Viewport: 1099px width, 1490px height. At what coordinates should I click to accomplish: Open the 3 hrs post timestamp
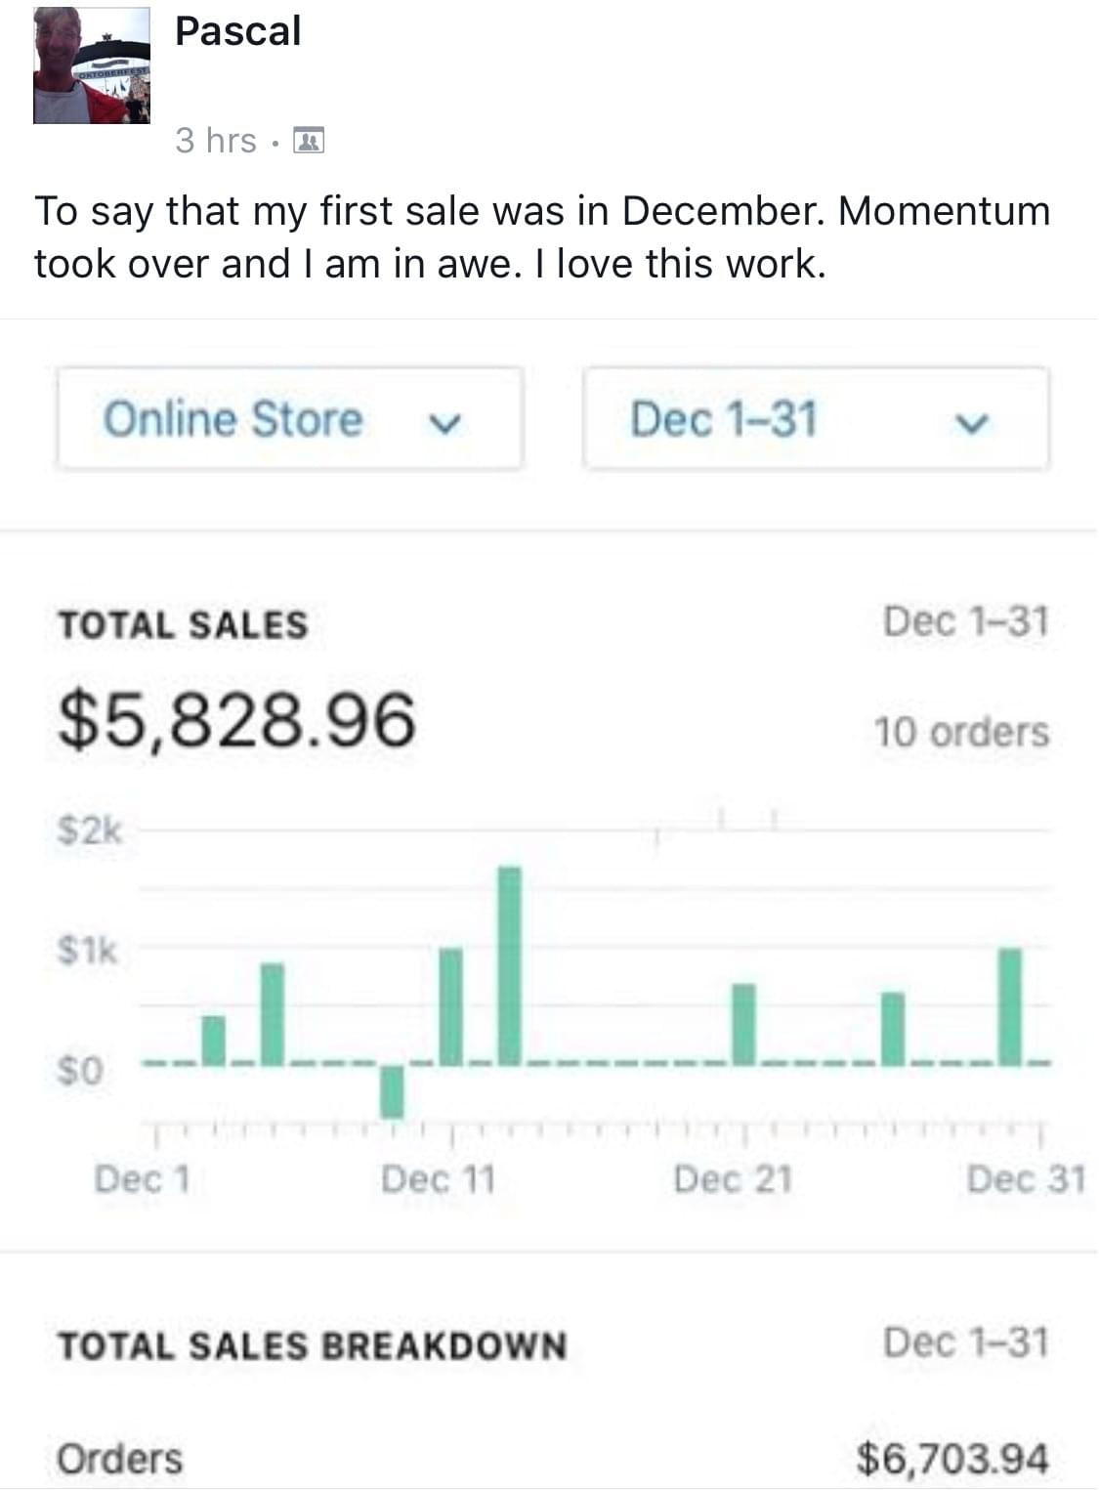215,142
